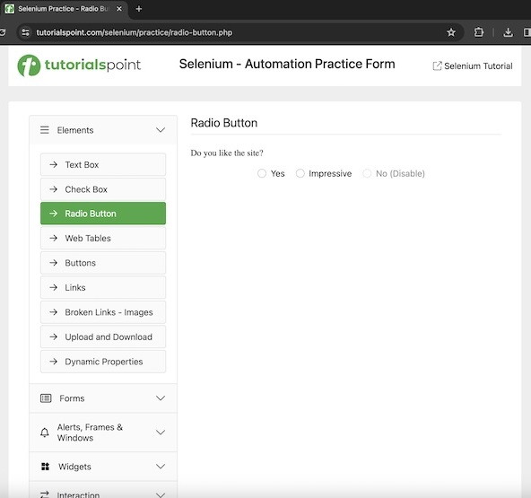Expand the Forms section chevron
Viewport: 531px width, 498px height.
tap(161, 398)
